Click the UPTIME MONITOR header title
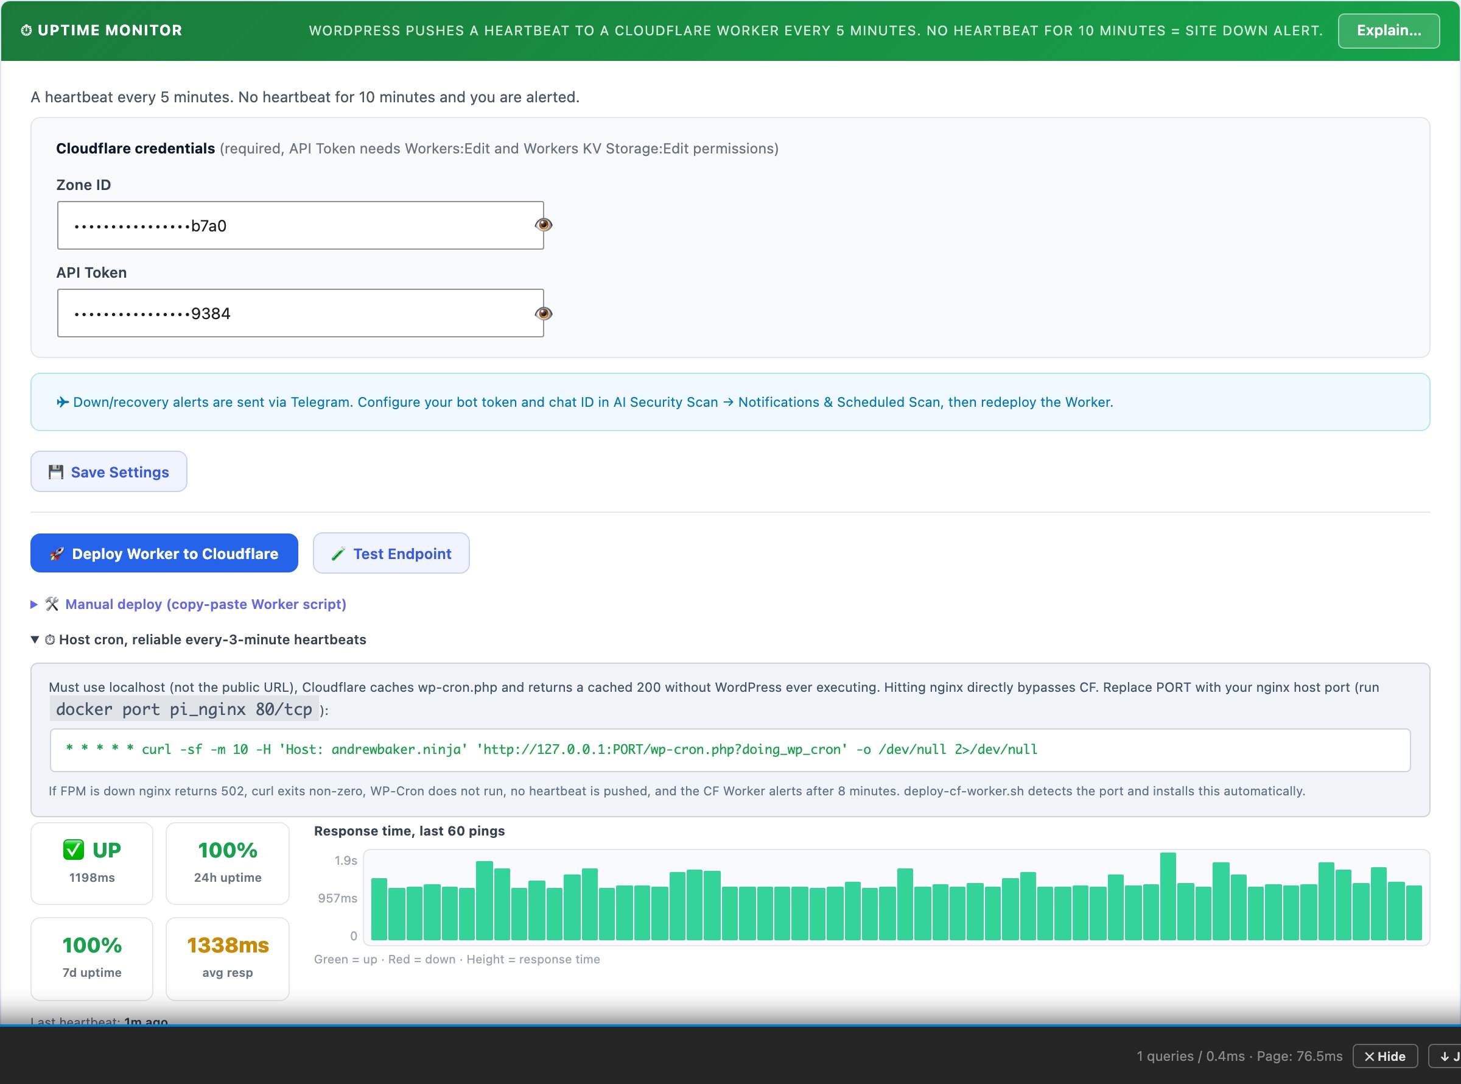 coord(110,30)
